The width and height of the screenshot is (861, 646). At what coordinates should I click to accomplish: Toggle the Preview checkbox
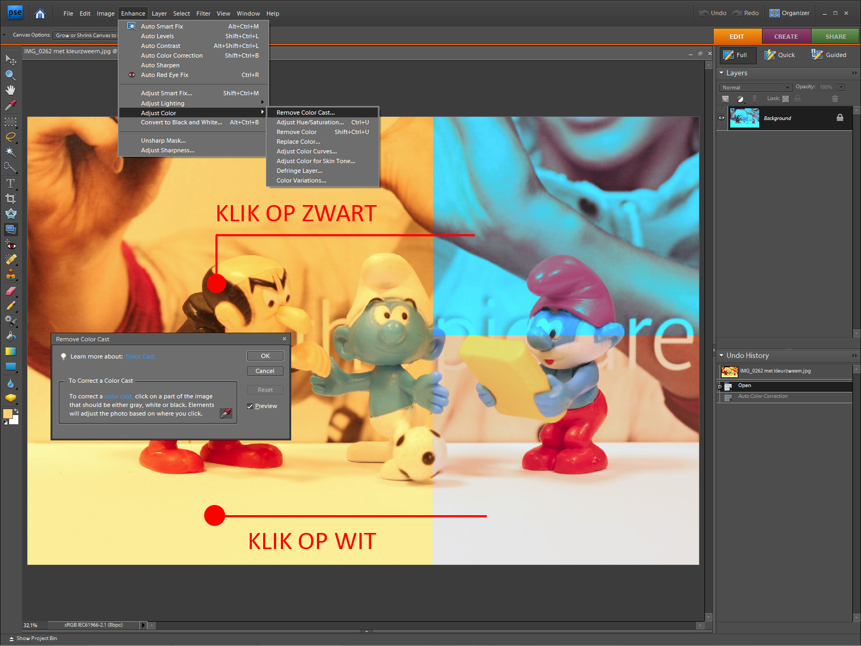pos(250,406)
